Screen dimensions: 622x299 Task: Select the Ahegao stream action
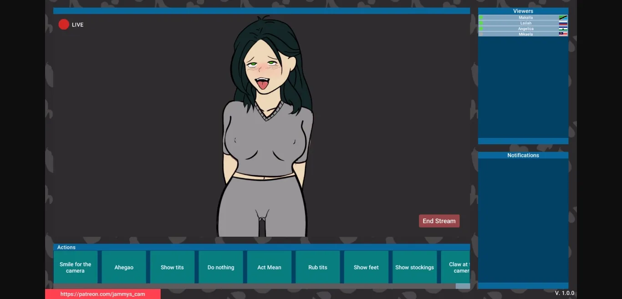click(124, 267)
